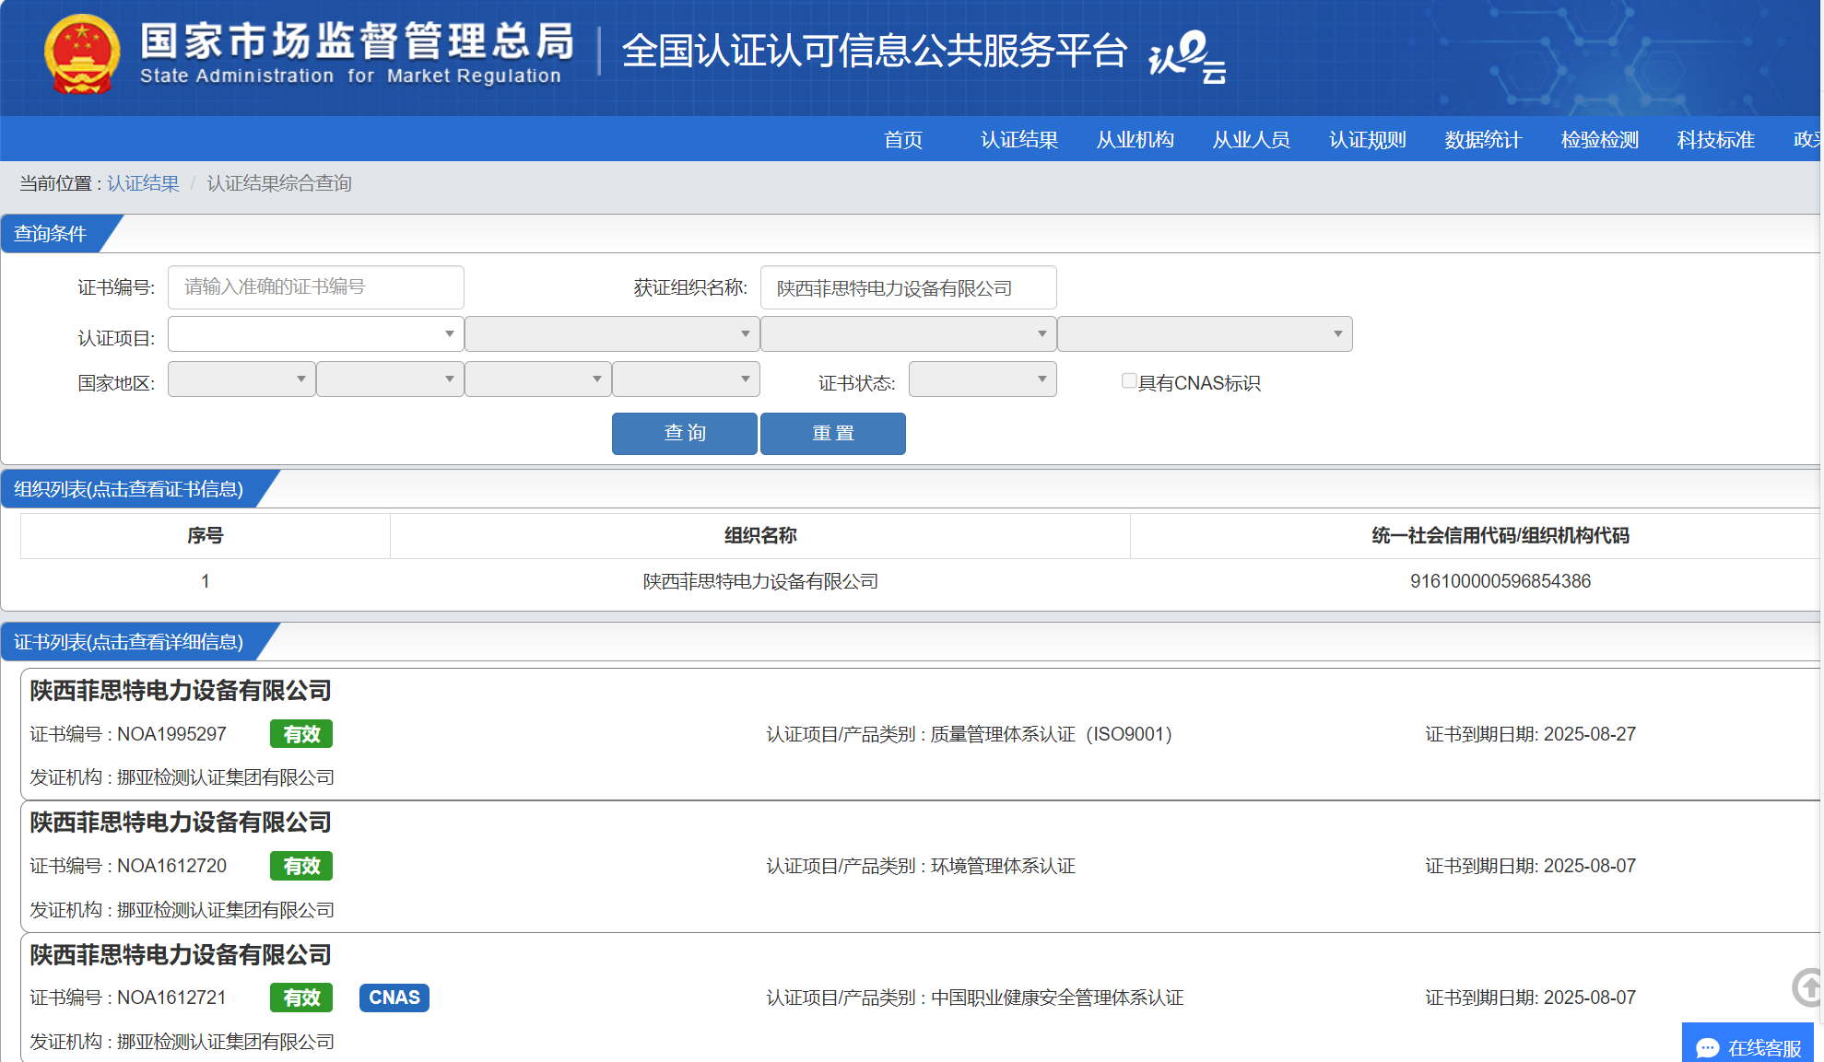Open the first 国家地区 dropdown
Viewport: 1824px width, 1062px height.
(x=241, y=379)
